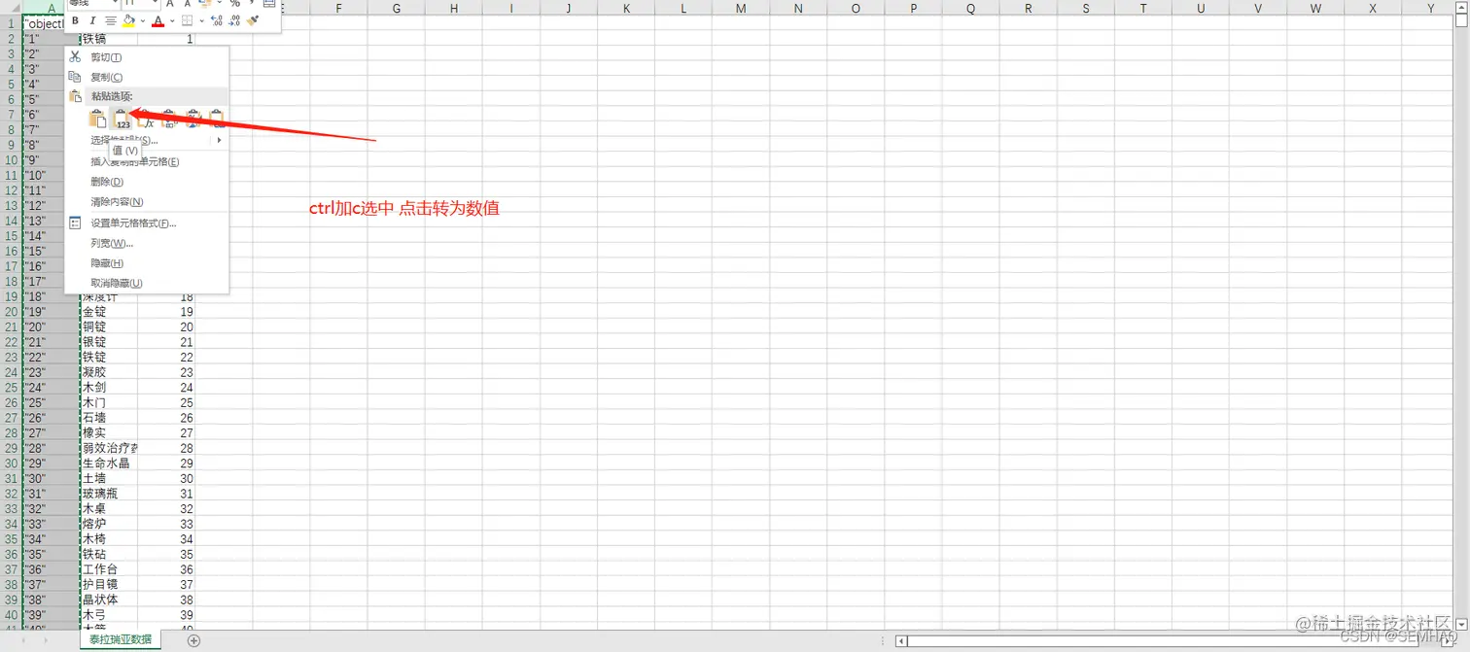The image size is (1470, 652).
Task: Add a new sheet with plus icon
Action: [x=193, y=640]
